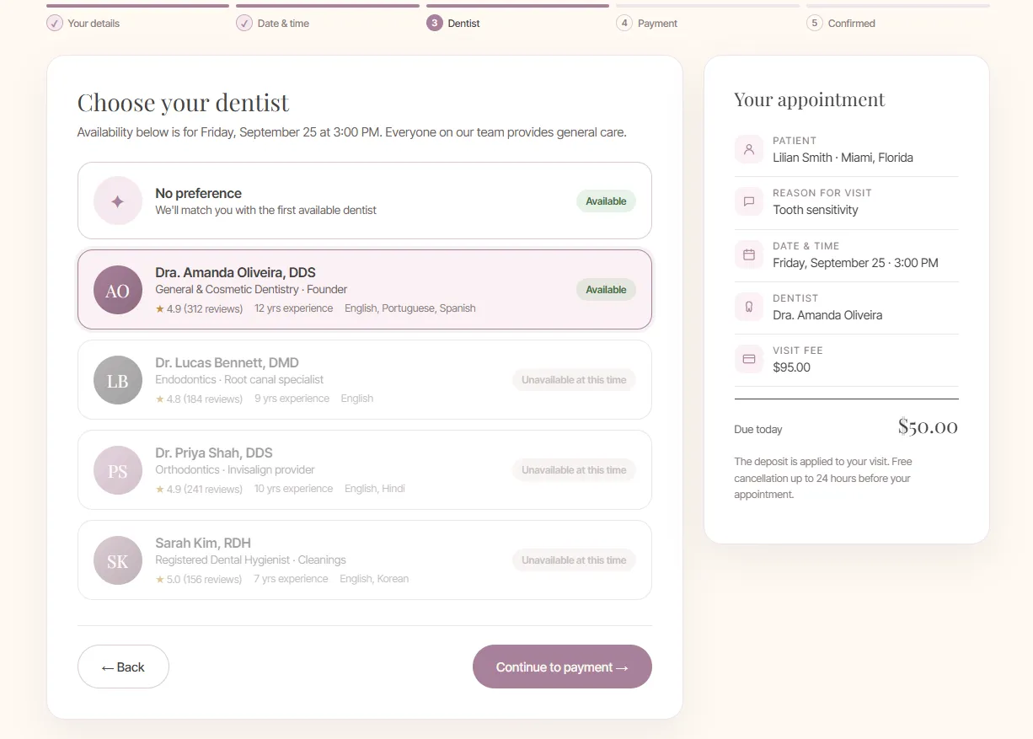The height and width of the screenshot is (739, 1033).
Task: Click Unavailable badge for Priya Shah
Action: click(x=574, y=470)
